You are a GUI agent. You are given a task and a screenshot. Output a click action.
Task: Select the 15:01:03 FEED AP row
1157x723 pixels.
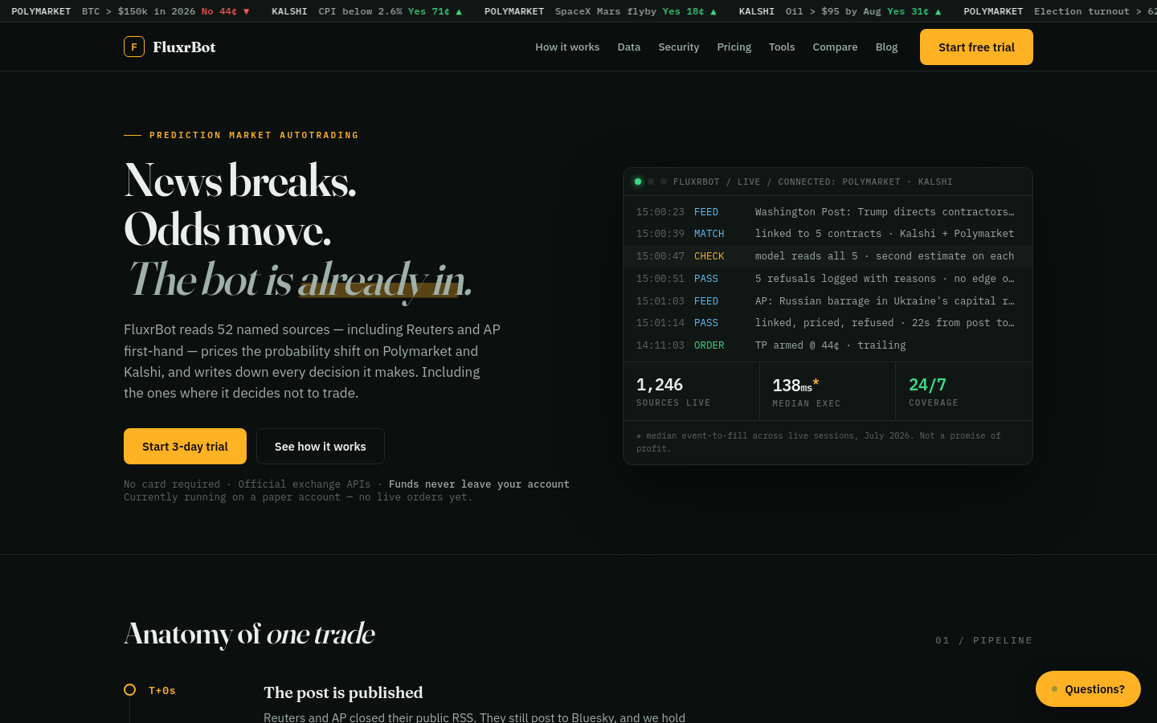pyautogui.click(x=828, y=301)
